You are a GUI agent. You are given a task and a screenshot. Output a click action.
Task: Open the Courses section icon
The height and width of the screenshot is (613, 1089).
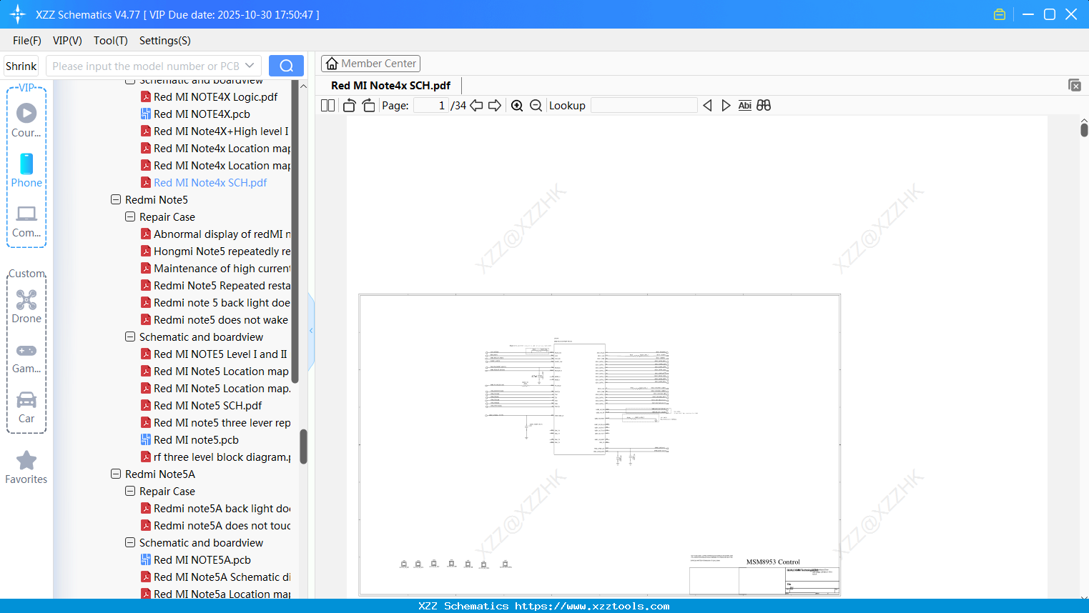click(x=26, y=119)
